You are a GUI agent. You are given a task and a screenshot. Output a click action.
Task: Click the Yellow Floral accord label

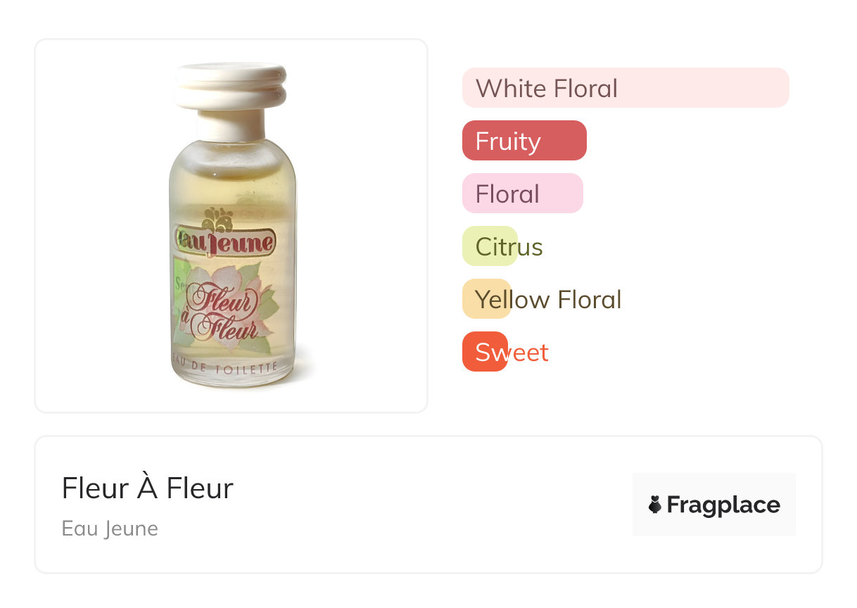click(548, 300)
